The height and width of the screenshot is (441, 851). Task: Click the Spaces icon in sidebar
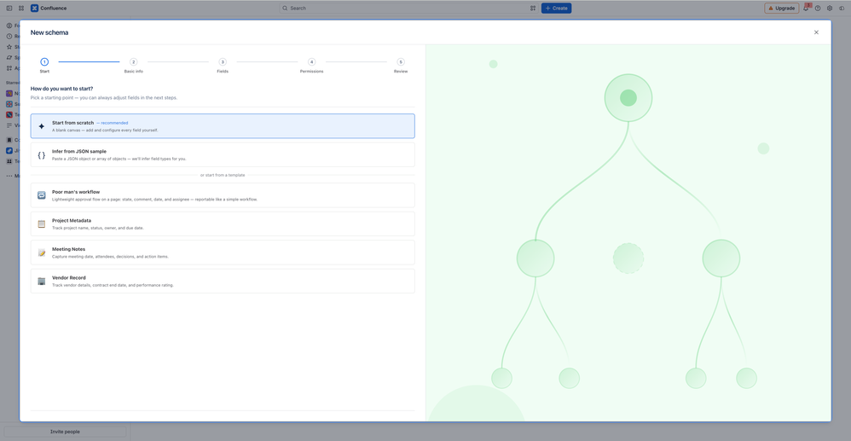[9, 57]
